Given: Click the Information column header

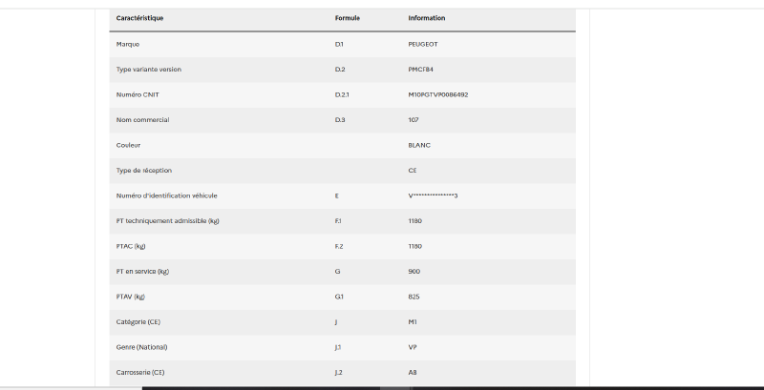Looking at the screenshot, I should [x=426, y=18].
